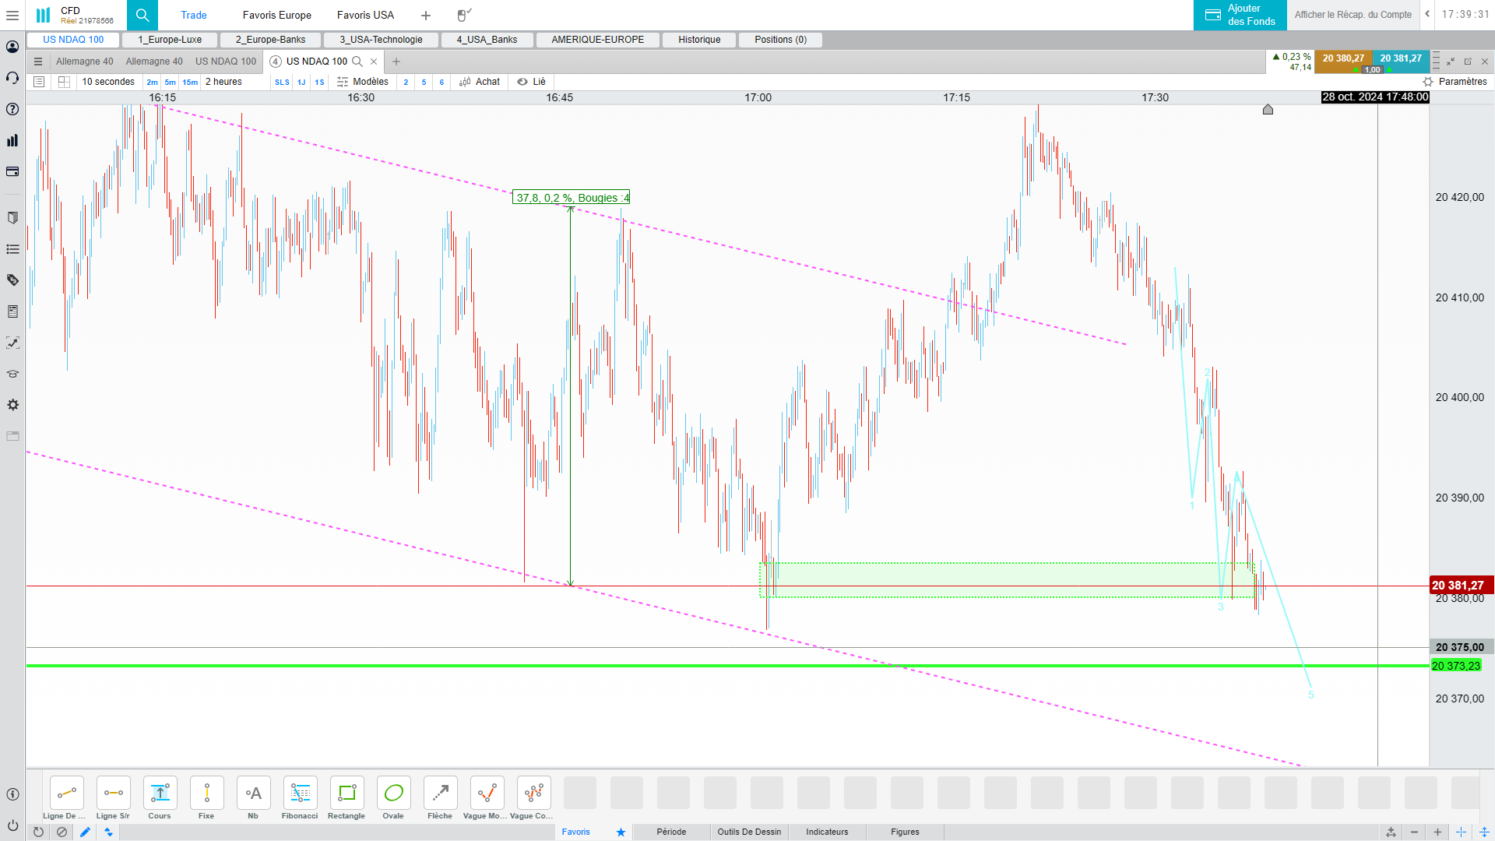
Task: Expand the Modèles templates menu
Action: pos(363,82)
